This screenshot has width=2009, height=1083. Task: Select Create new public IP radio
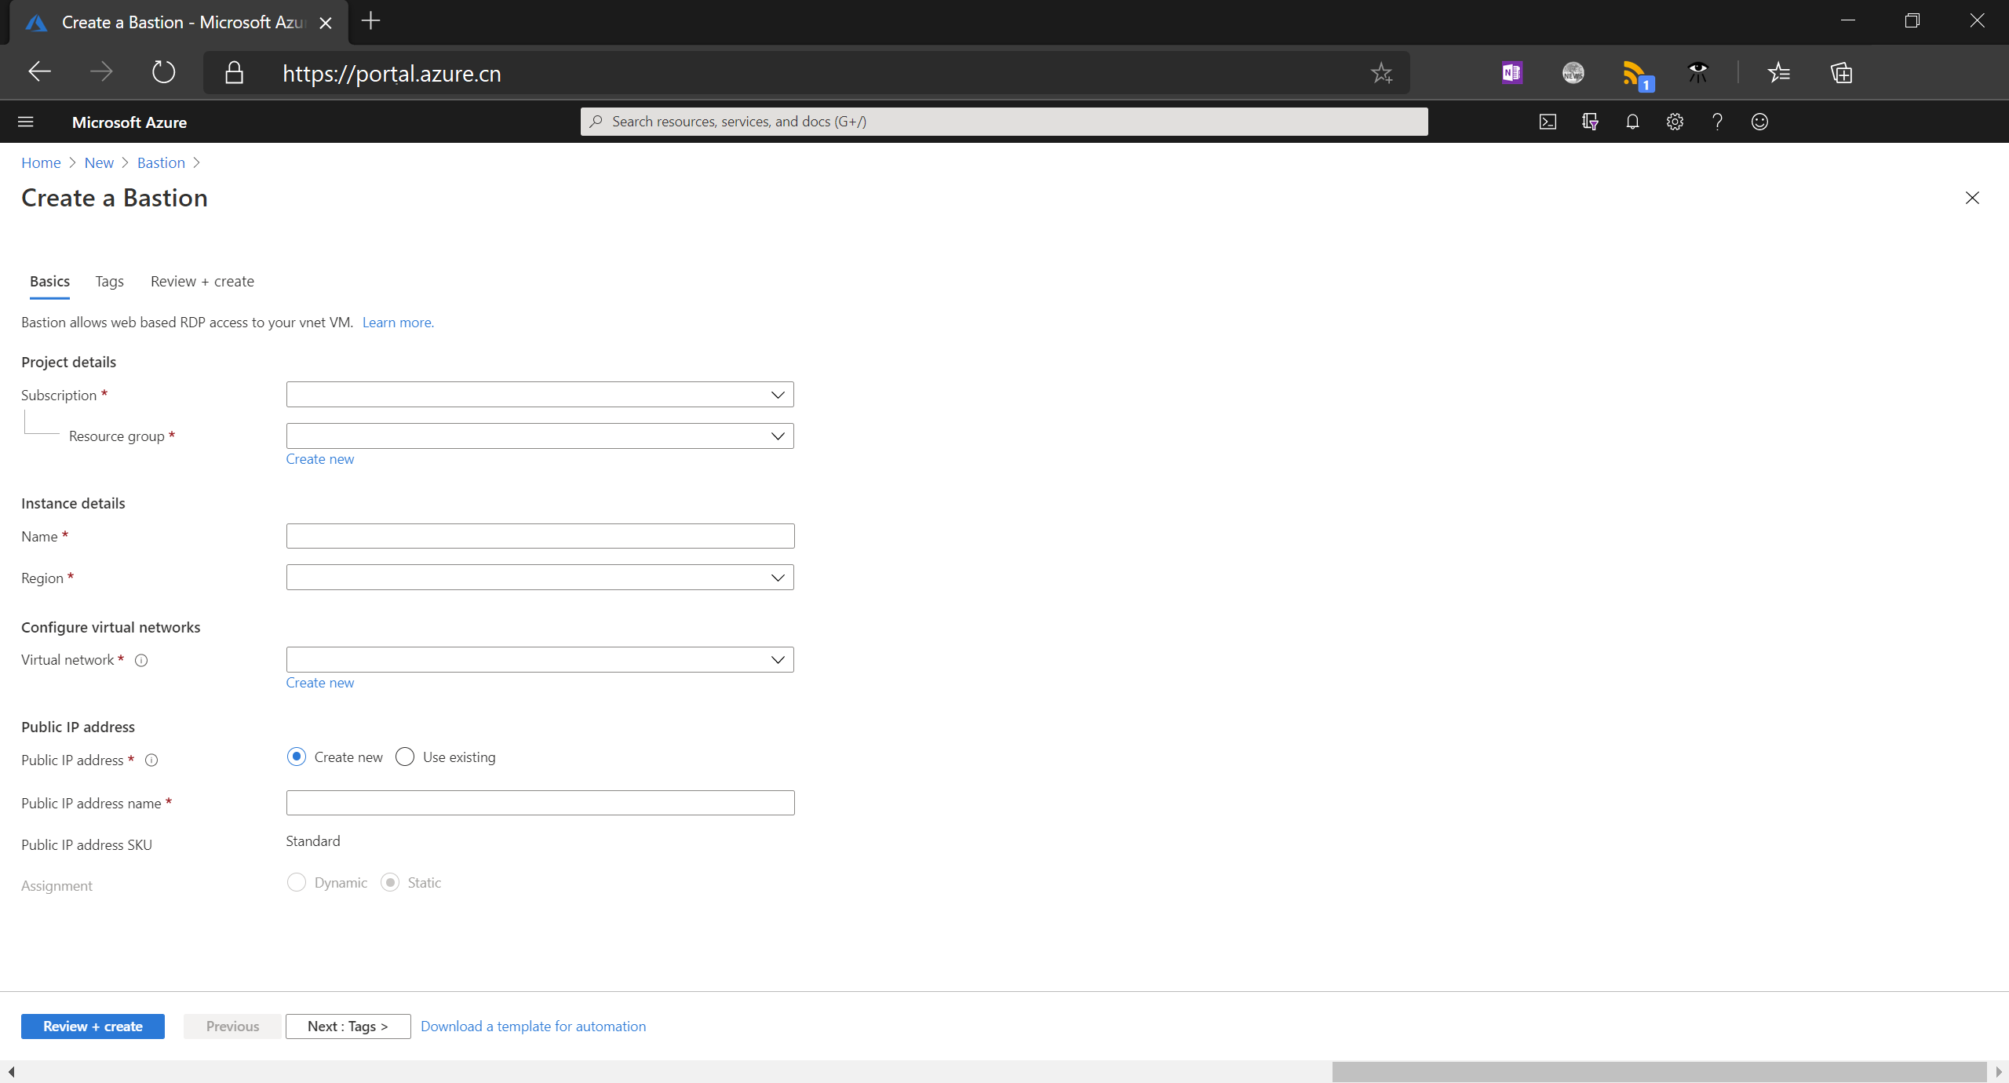297,757
